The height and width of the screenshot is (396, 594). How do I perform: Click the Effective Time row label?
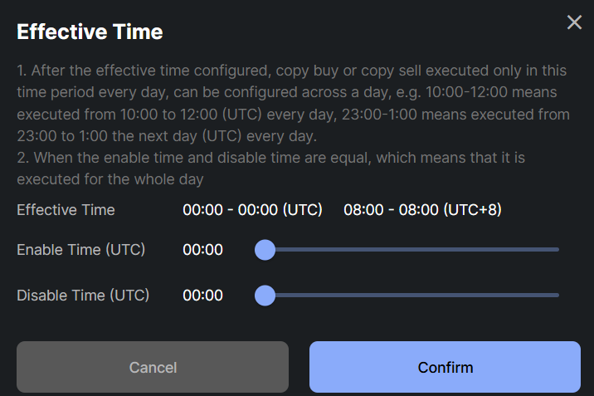66,209
